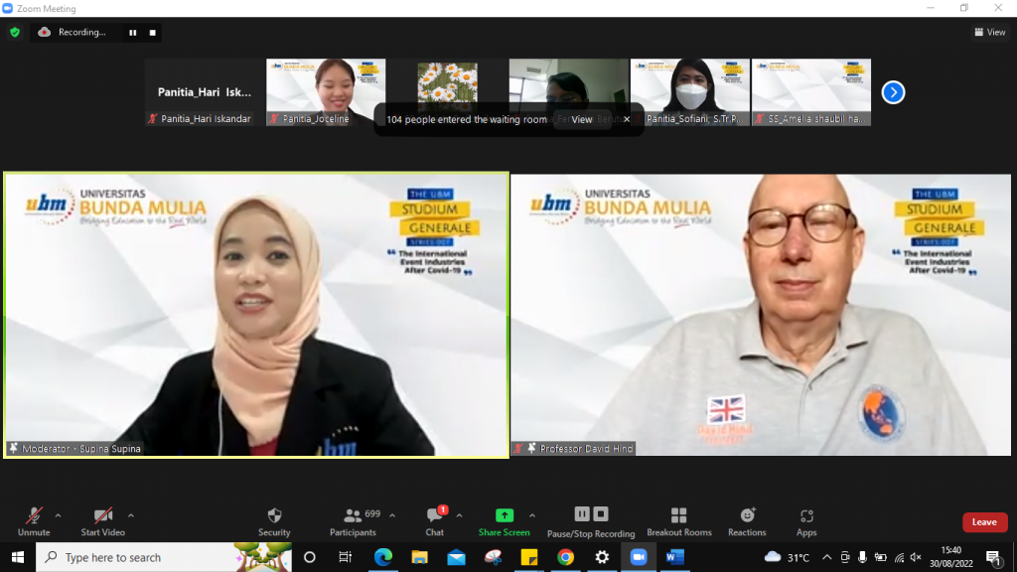Click the green encryption shield icon

(15, 33)
